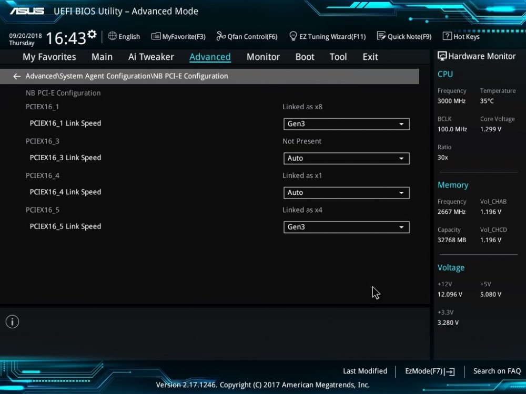Switch to the Main tab
526x394 pixels.
click(x=102, y=57)
